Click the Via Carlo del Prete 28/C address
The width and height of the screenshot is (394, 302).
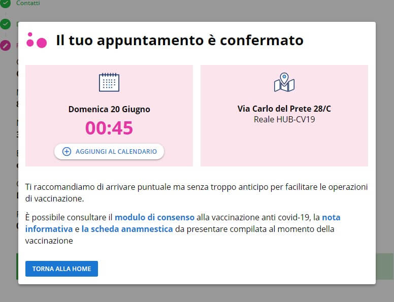click(284, 109)
